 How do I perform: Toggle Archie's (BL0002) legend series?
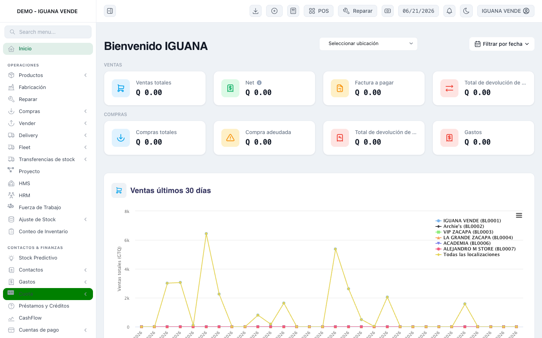(460, 226)
